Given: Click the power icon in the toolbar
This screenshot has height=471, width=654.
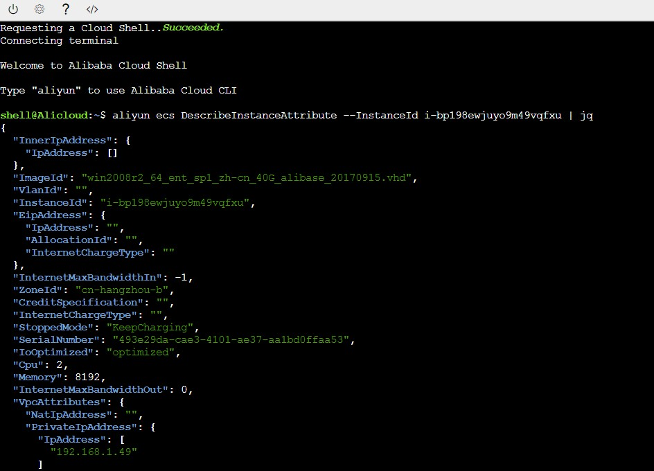Looking at the screenshot, I should [x=13, y=9].
